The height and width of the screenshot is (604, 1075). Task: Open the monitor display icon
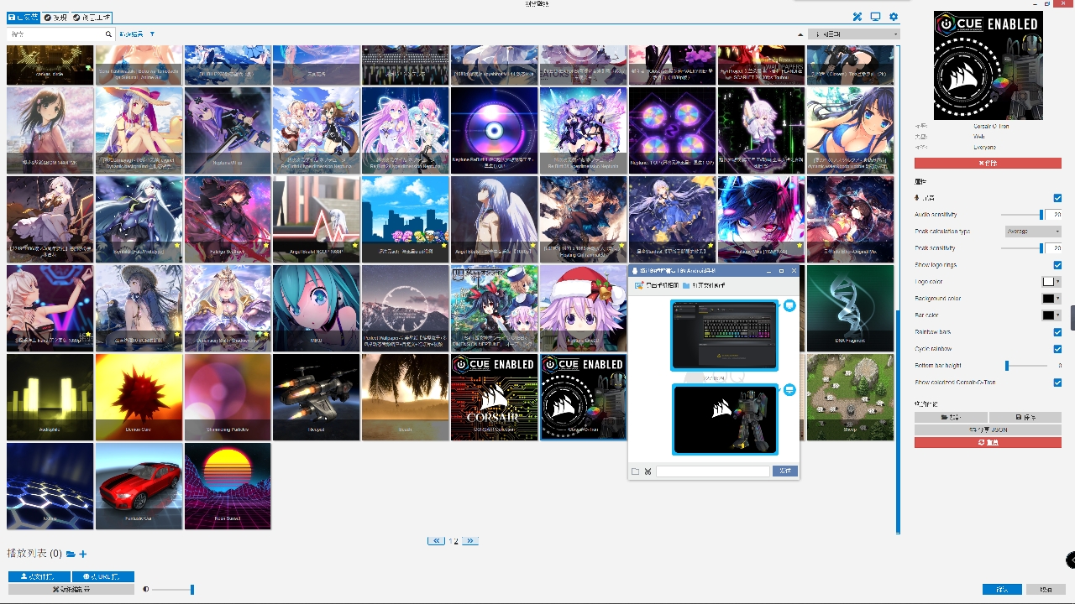(x=875, y=17)
